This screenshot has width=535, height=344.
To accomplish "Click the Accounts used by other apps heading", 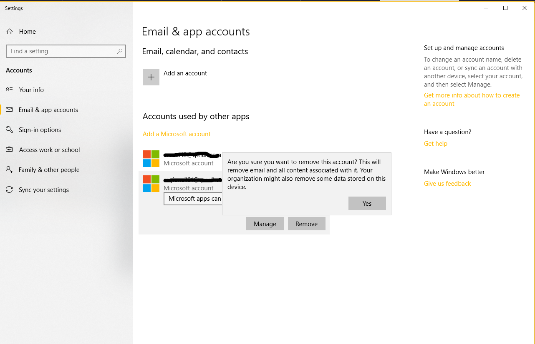I will click(x=196, y=117).
